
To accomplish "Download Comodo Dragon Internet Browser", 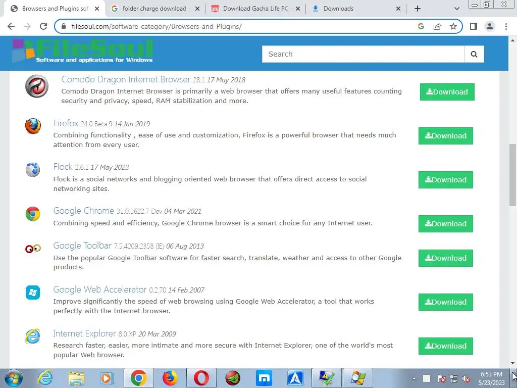I will [447, 92].
